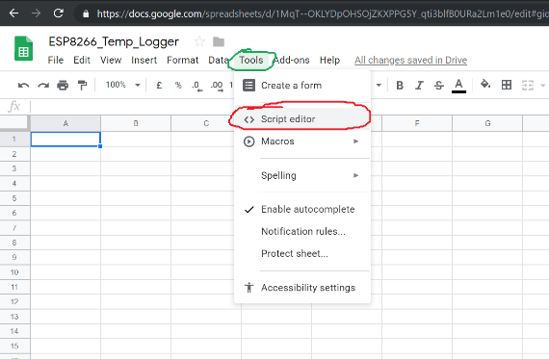Image resolution: width=549 pixels, height=359 pixels.
Task: Click the formula bar input
Action: tap(290, 106)
